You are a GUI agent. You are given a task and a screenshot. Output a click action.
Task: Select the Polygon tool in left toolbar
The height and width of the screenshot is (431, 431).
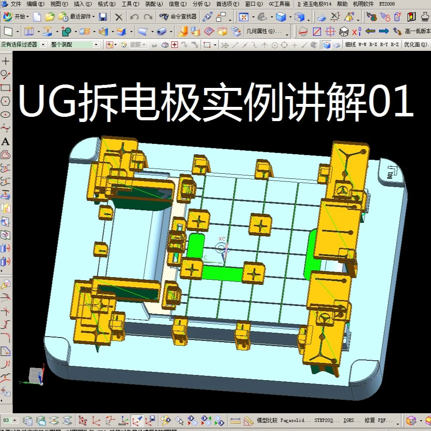6,101
